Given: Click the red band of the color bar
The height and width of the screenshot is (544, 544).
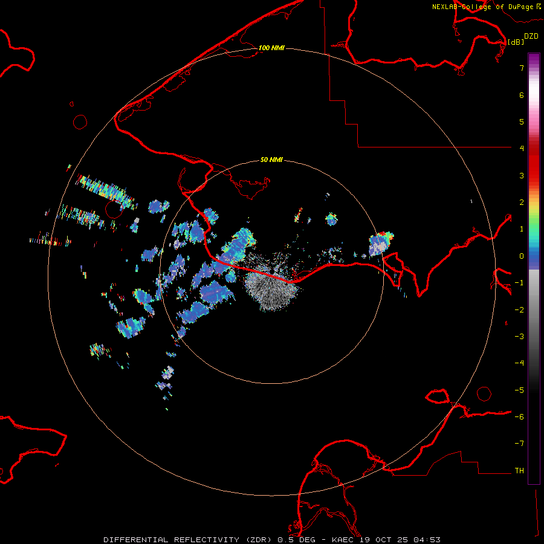Looking at the screenshot, I should pos(534,161).
